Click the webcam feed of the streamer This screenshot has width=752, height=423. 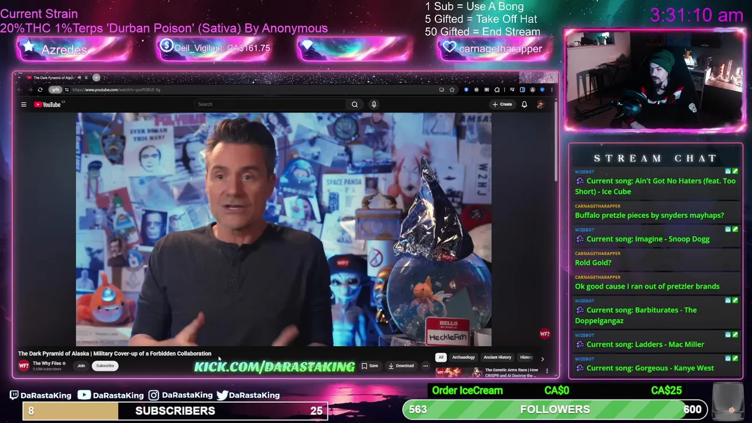click(654, 80)
